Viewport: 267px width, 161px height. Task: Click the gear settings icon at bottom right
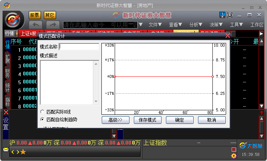coord(233,156)
